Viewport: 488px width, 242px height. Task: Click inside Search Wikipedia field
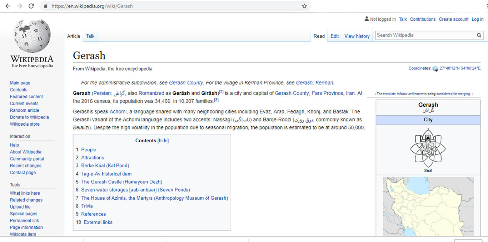pos(425,35)
